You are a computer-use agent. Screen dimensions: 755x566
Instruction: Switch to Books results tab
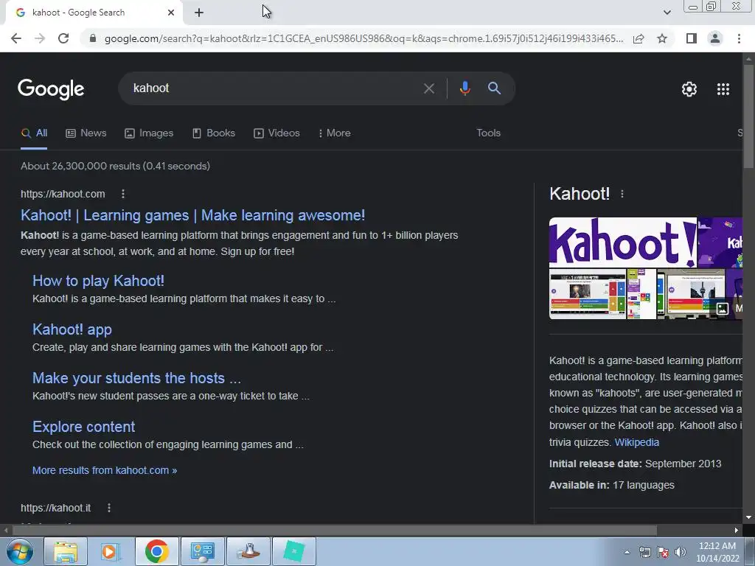(x=213, y=133)
